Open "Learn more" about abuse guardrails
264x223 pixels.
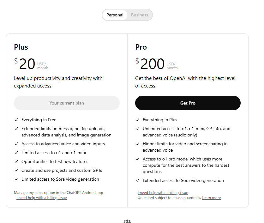click(211, 198)
